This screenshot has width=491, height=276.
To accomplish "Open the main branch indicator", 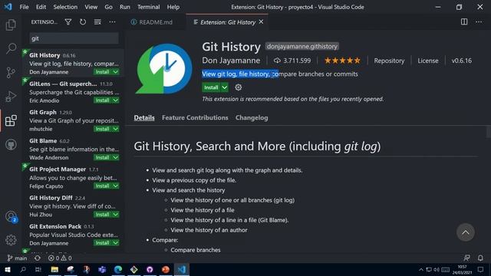I will pyautogui.click(x=17, y=258).
